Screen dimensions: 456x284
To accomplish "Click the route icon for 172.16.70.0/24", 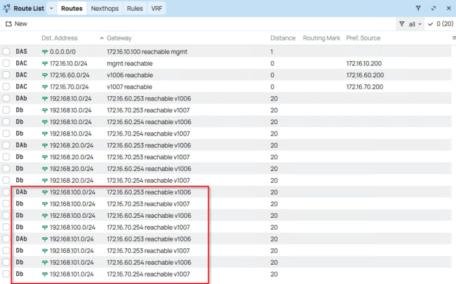I will tap(45, 87).
